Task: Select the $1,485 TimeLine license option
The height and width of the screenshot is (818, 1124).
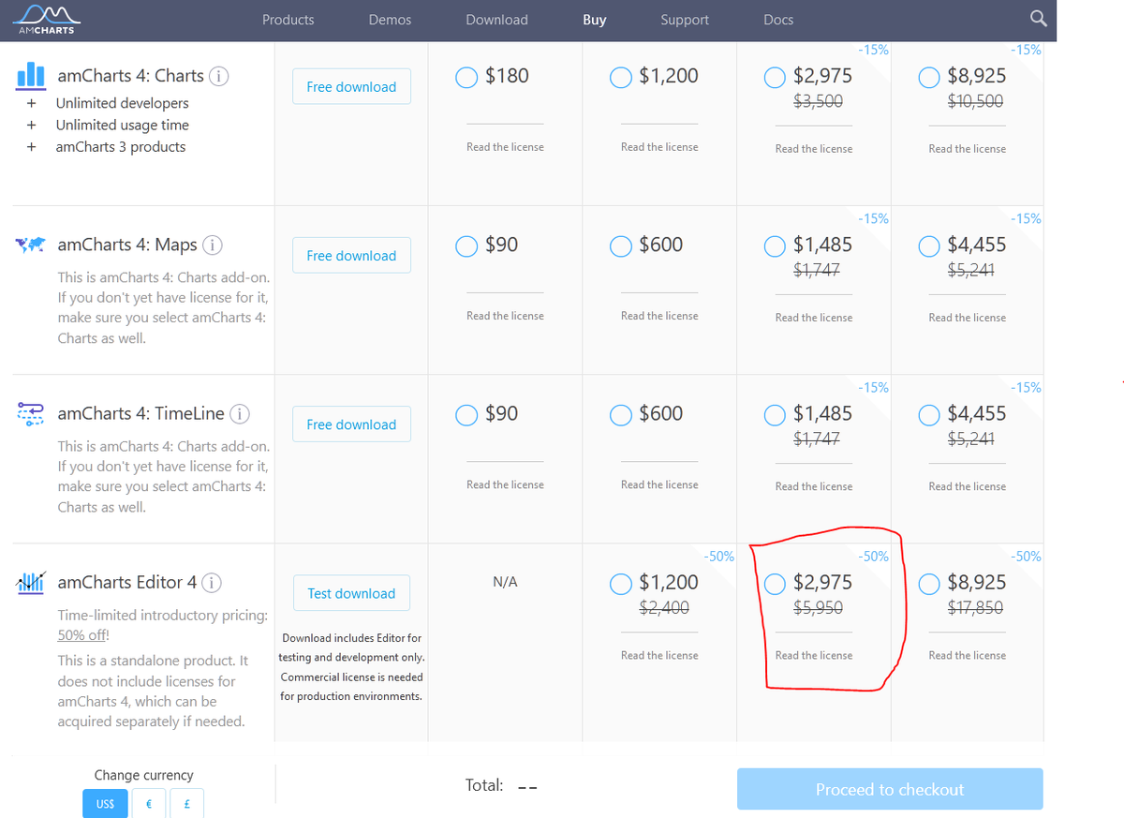Action: 775,414
